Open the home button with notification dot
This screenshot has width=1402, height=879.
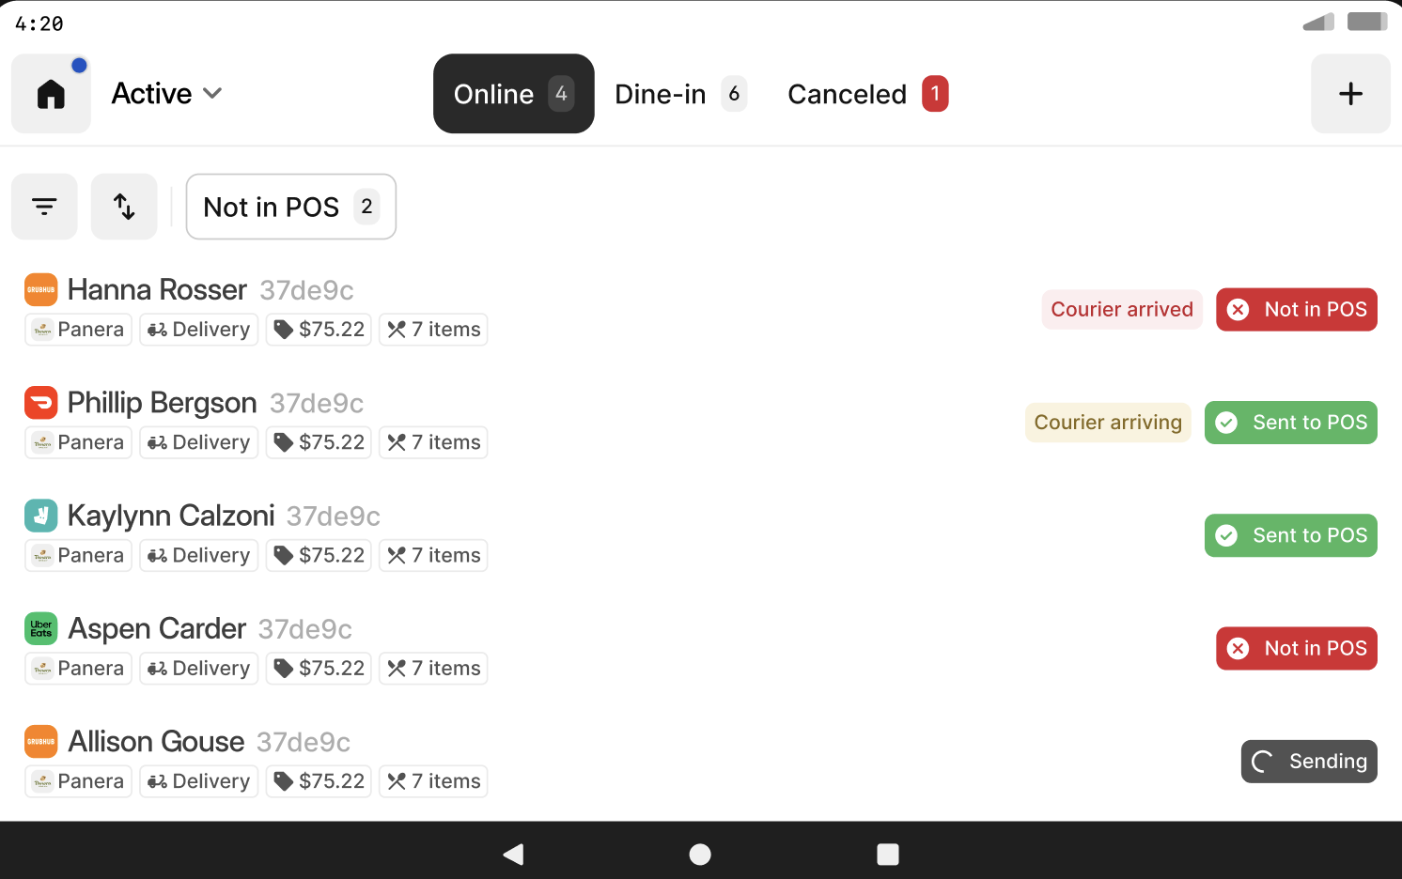[x=51, y=93]
